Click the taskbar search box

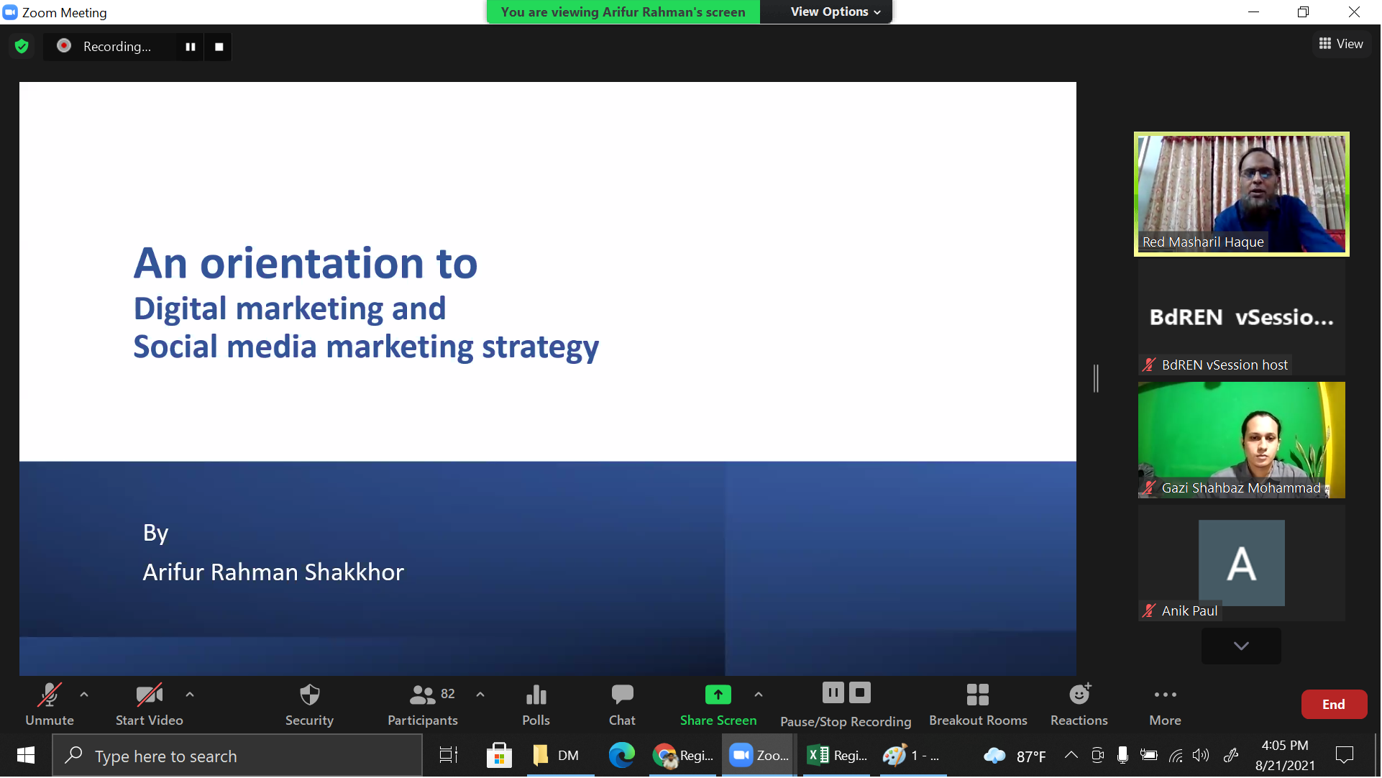tap(237, 756)
